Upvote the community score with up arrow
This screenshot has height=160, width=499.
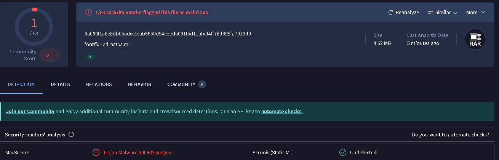[x=55, y=52]
